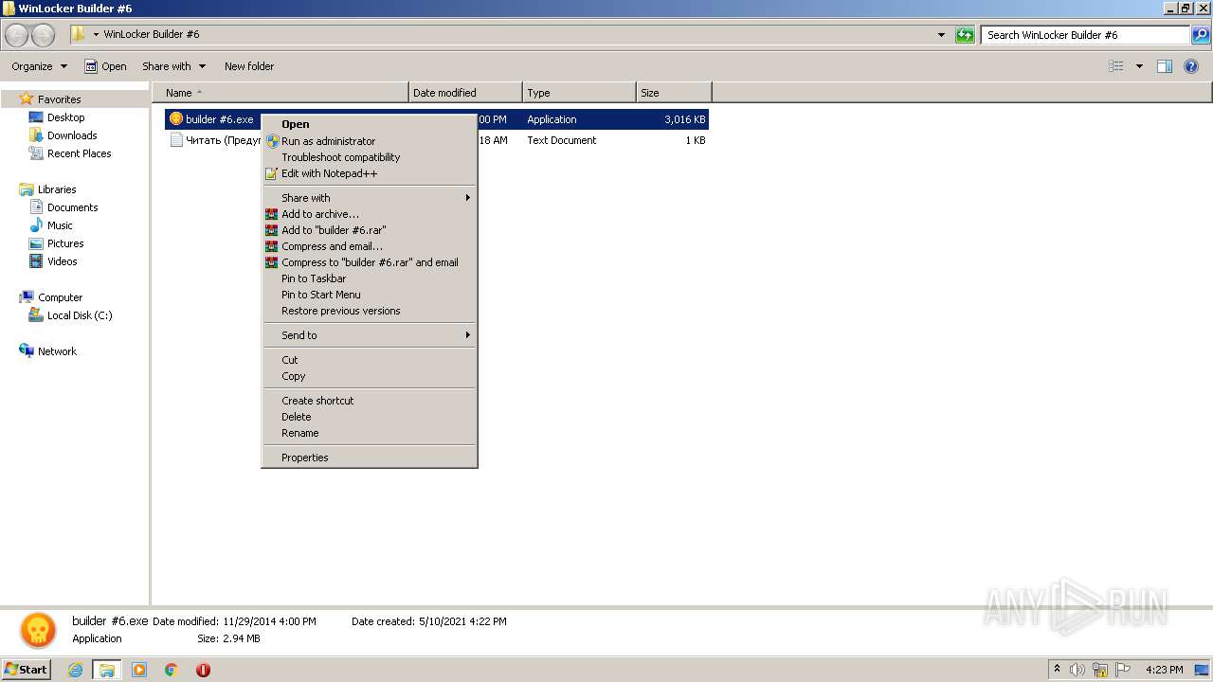The width and height of the screenshot is (1213, 682).
Task: Open the help question mark icon
Action: [1192, 66]
